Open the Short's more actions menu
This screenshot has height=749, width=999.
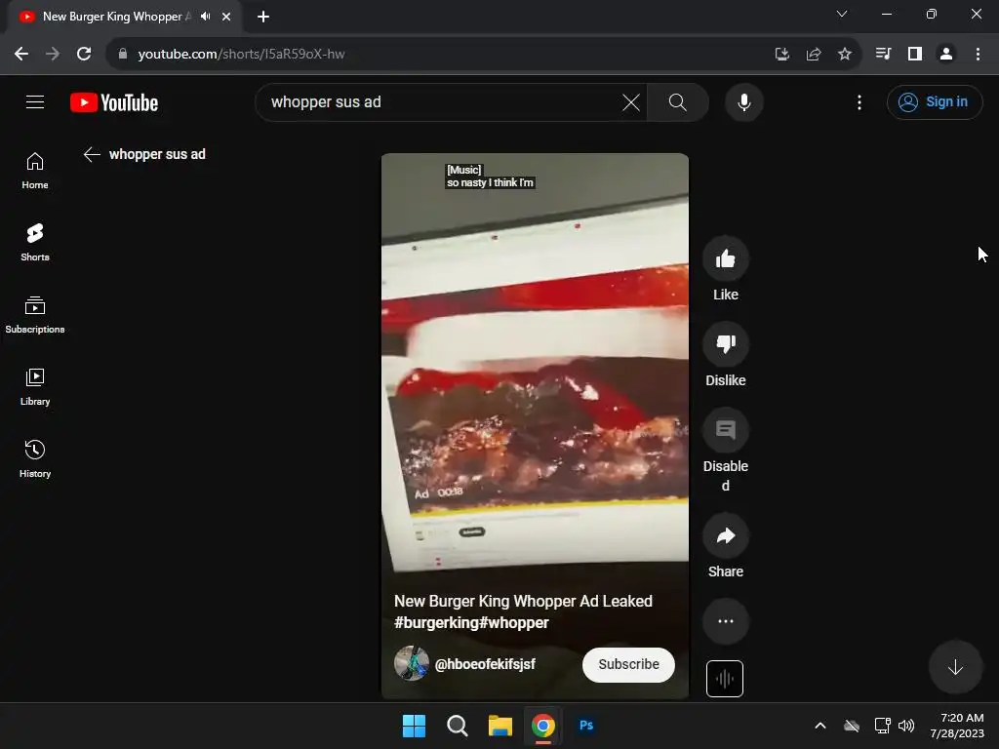(725, 621)
